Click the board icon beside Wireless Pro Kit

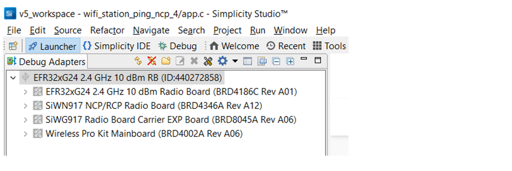click(38, 134)
